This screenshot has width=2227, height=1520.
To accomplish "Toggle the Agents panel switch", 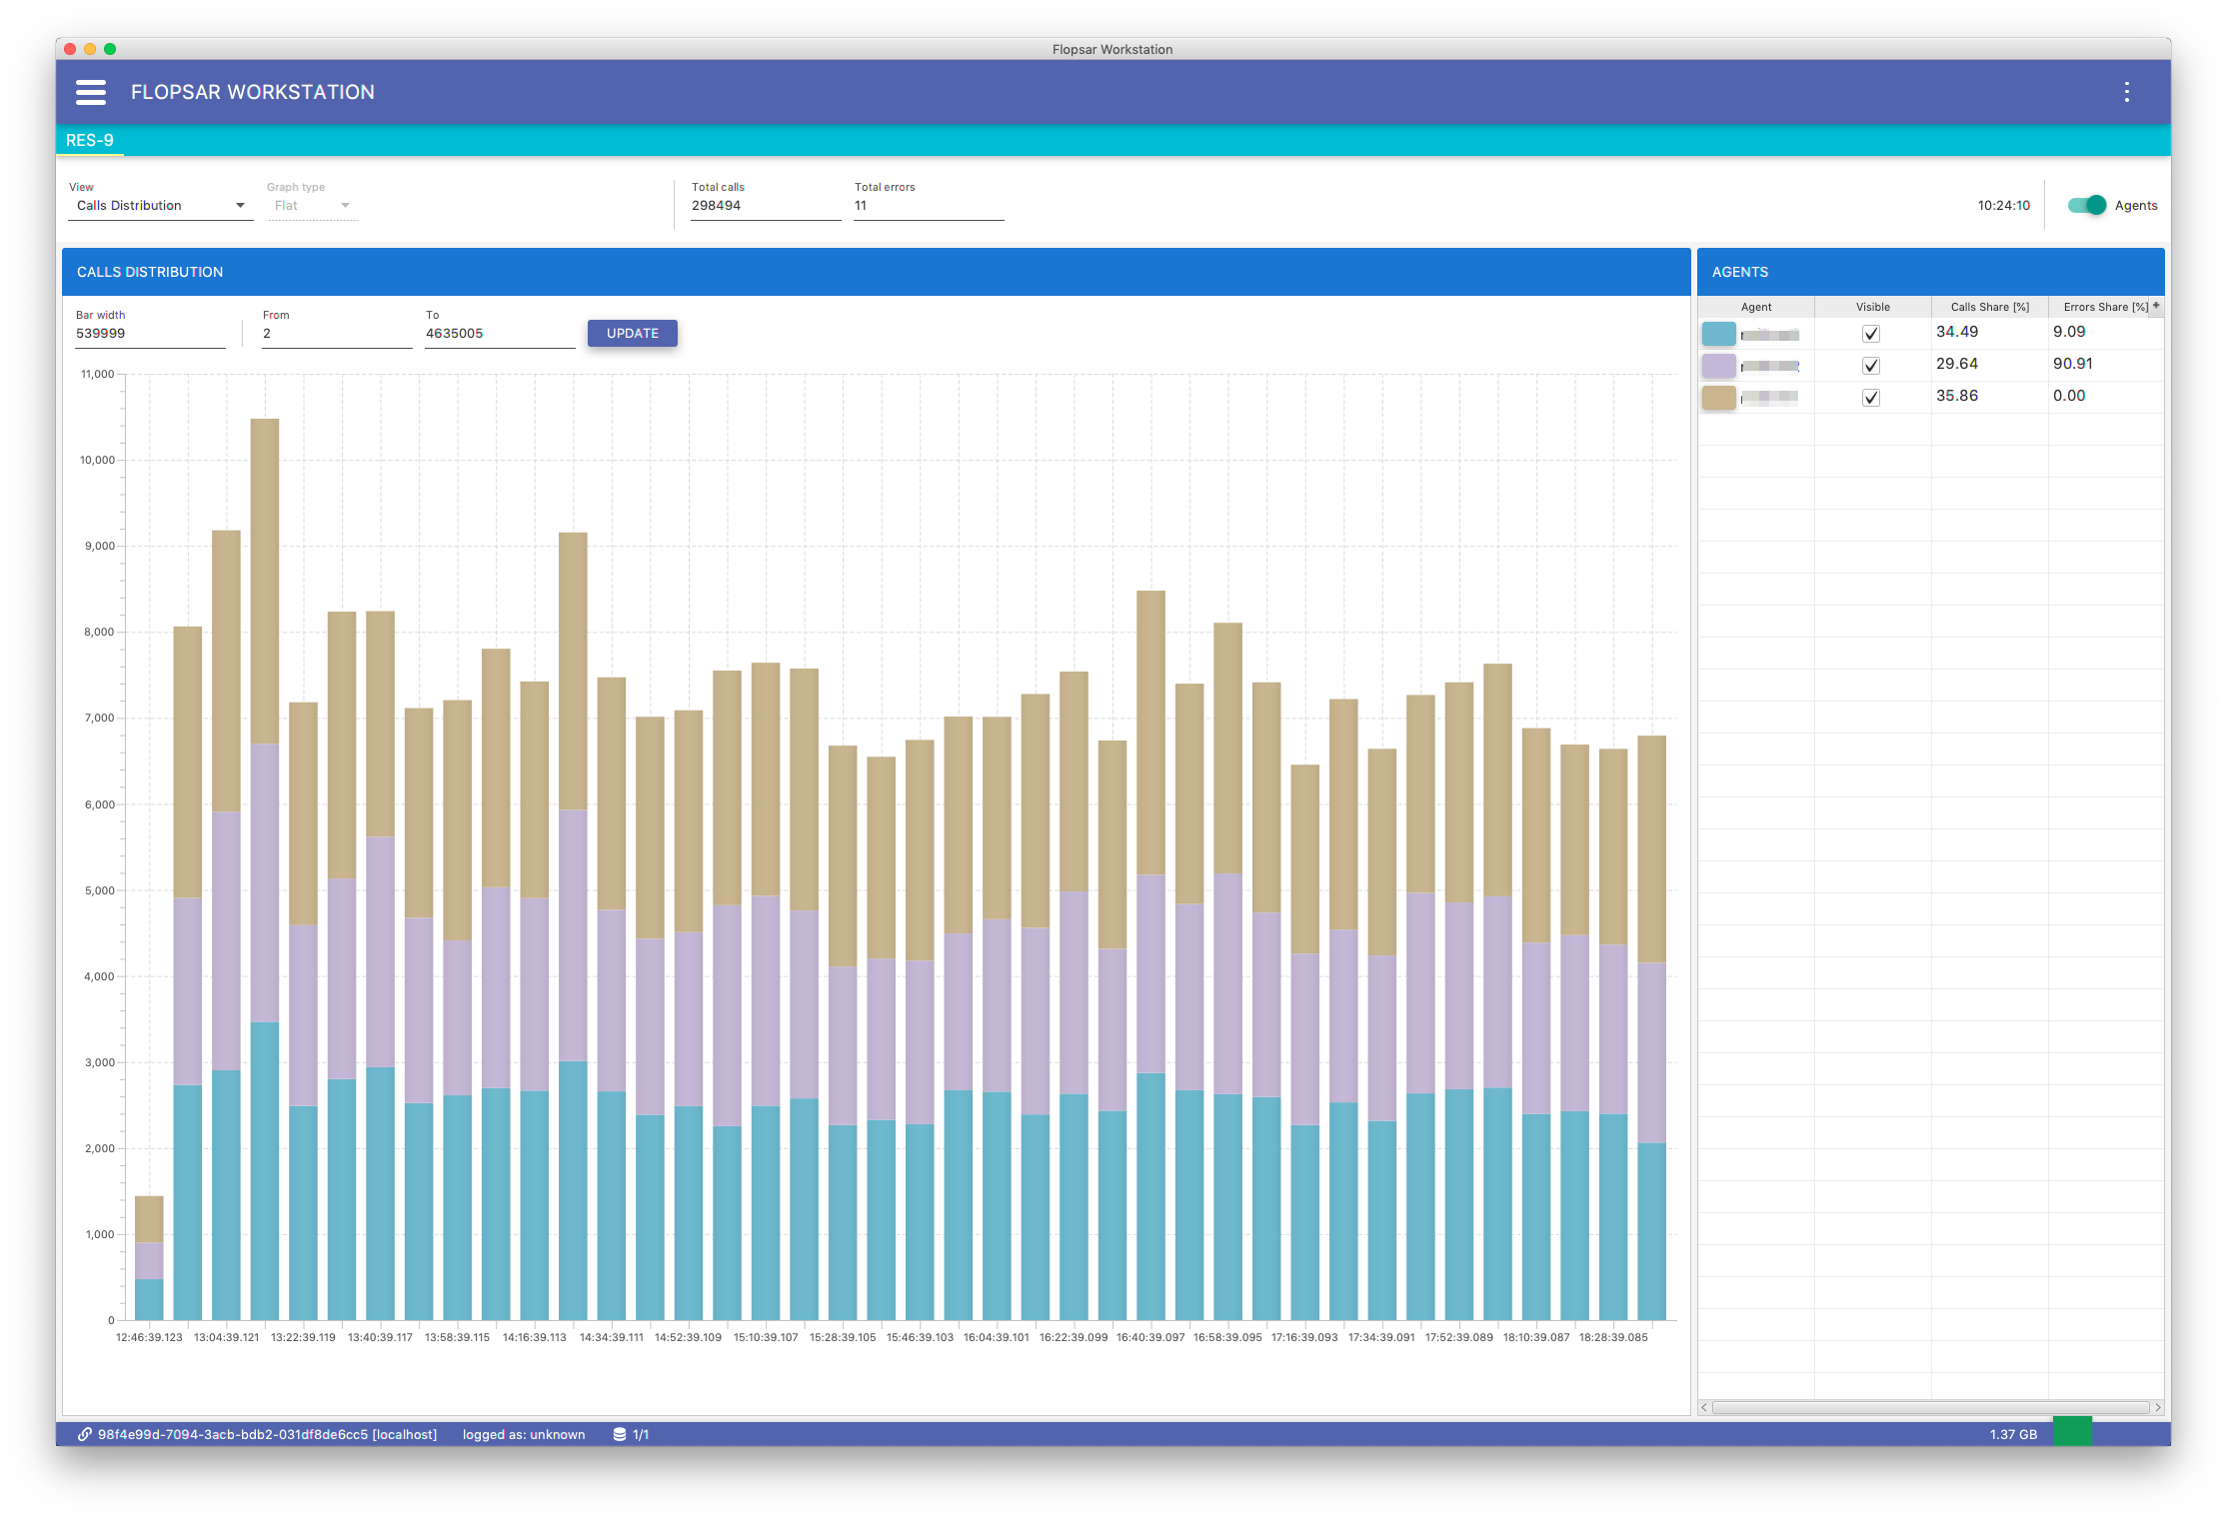I will [2087, 205].
